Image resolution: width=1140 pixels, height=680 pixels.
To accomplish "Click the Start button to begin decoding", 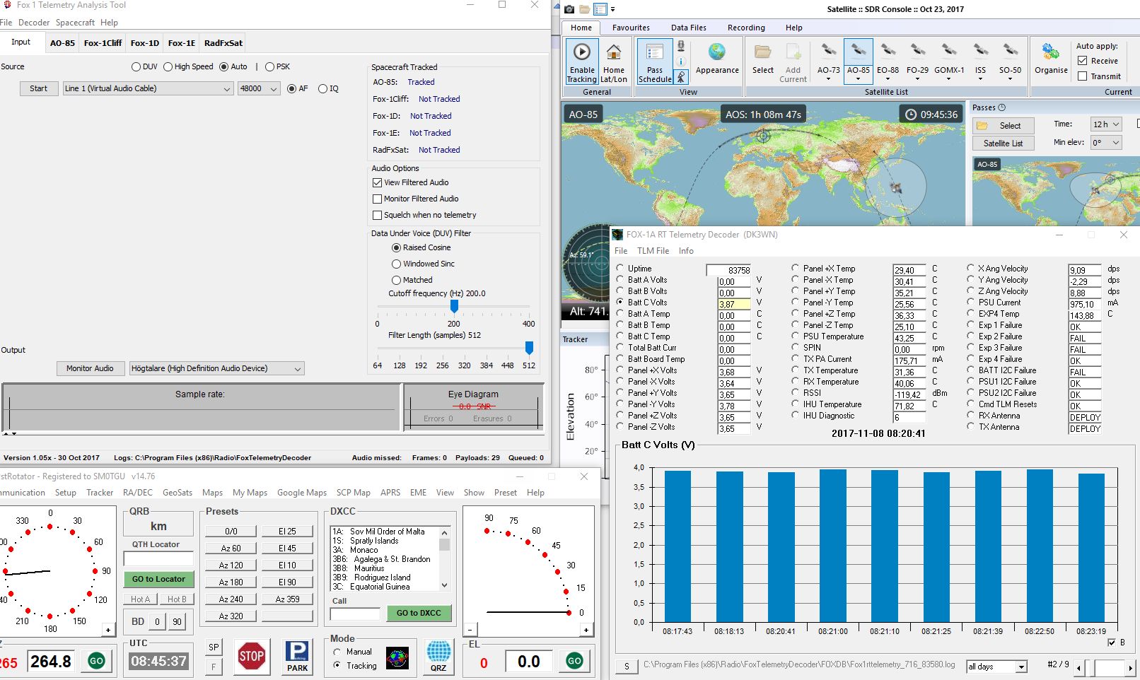I will coord(38,88).
